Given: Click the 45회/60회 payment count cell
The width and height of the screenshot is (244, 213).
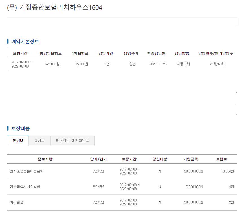Looking at the screenshot, I should (217, 64).
